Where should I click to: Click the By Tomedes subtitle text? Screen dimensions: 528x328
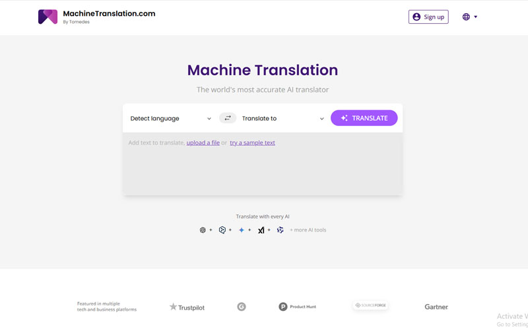[77, 22]
